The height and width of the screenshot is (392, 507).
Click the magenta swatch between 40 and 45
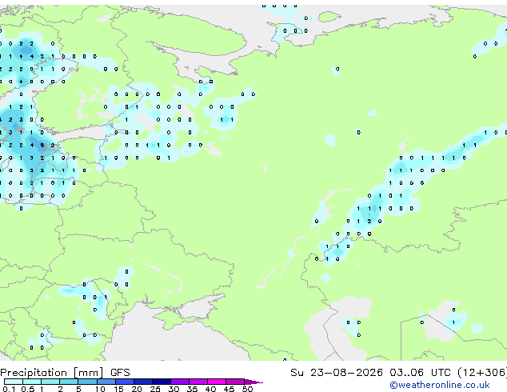pyautogui.click(x=217, y=382)
